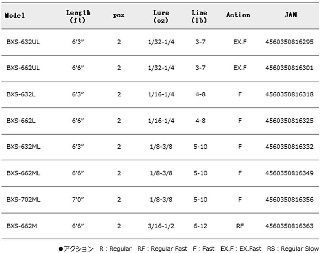Click the BXS-702ML model name

(23, 200)
